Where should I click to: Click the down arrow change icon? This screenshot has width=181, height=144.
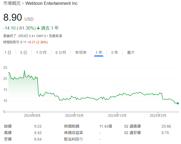point(38,28)
